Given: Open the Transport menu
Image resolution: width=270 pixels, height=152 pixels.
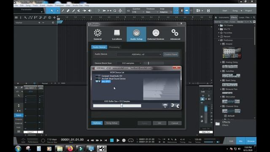Looking at the screenshot, I should pos(59,5).
